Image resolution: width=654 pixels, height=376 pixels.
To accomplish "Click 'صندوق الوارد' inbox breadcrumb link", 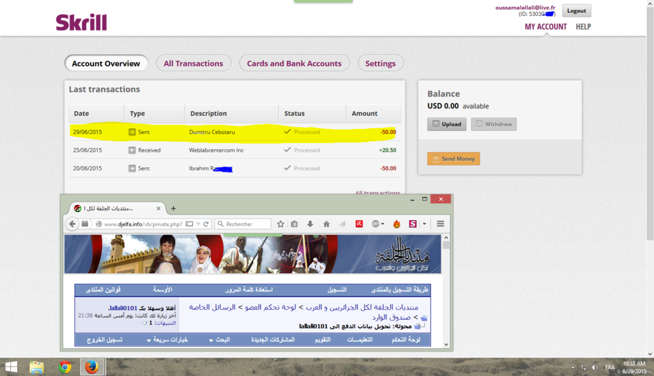I will 392,317.
